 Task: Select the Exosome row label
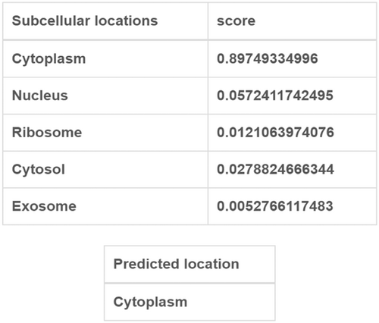pos(44,206)
